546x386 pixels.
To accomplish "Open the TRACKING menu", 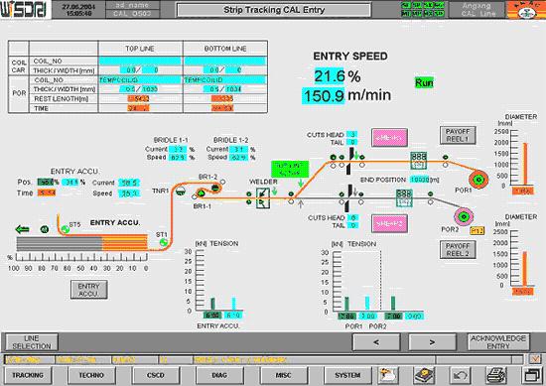I will (x=28, y=375).
